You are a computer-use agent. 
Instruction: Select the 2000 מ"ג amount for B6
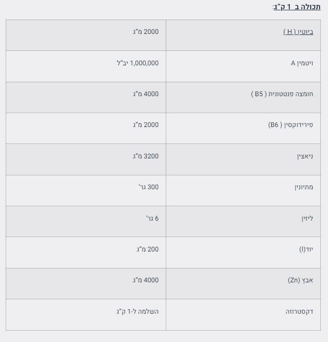coord(145,125)
